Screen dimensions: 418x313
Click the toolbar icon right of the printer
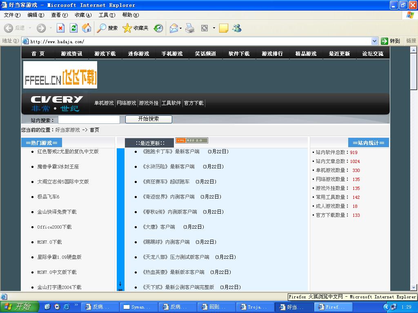pyautogui.click(x=205, y=28)
